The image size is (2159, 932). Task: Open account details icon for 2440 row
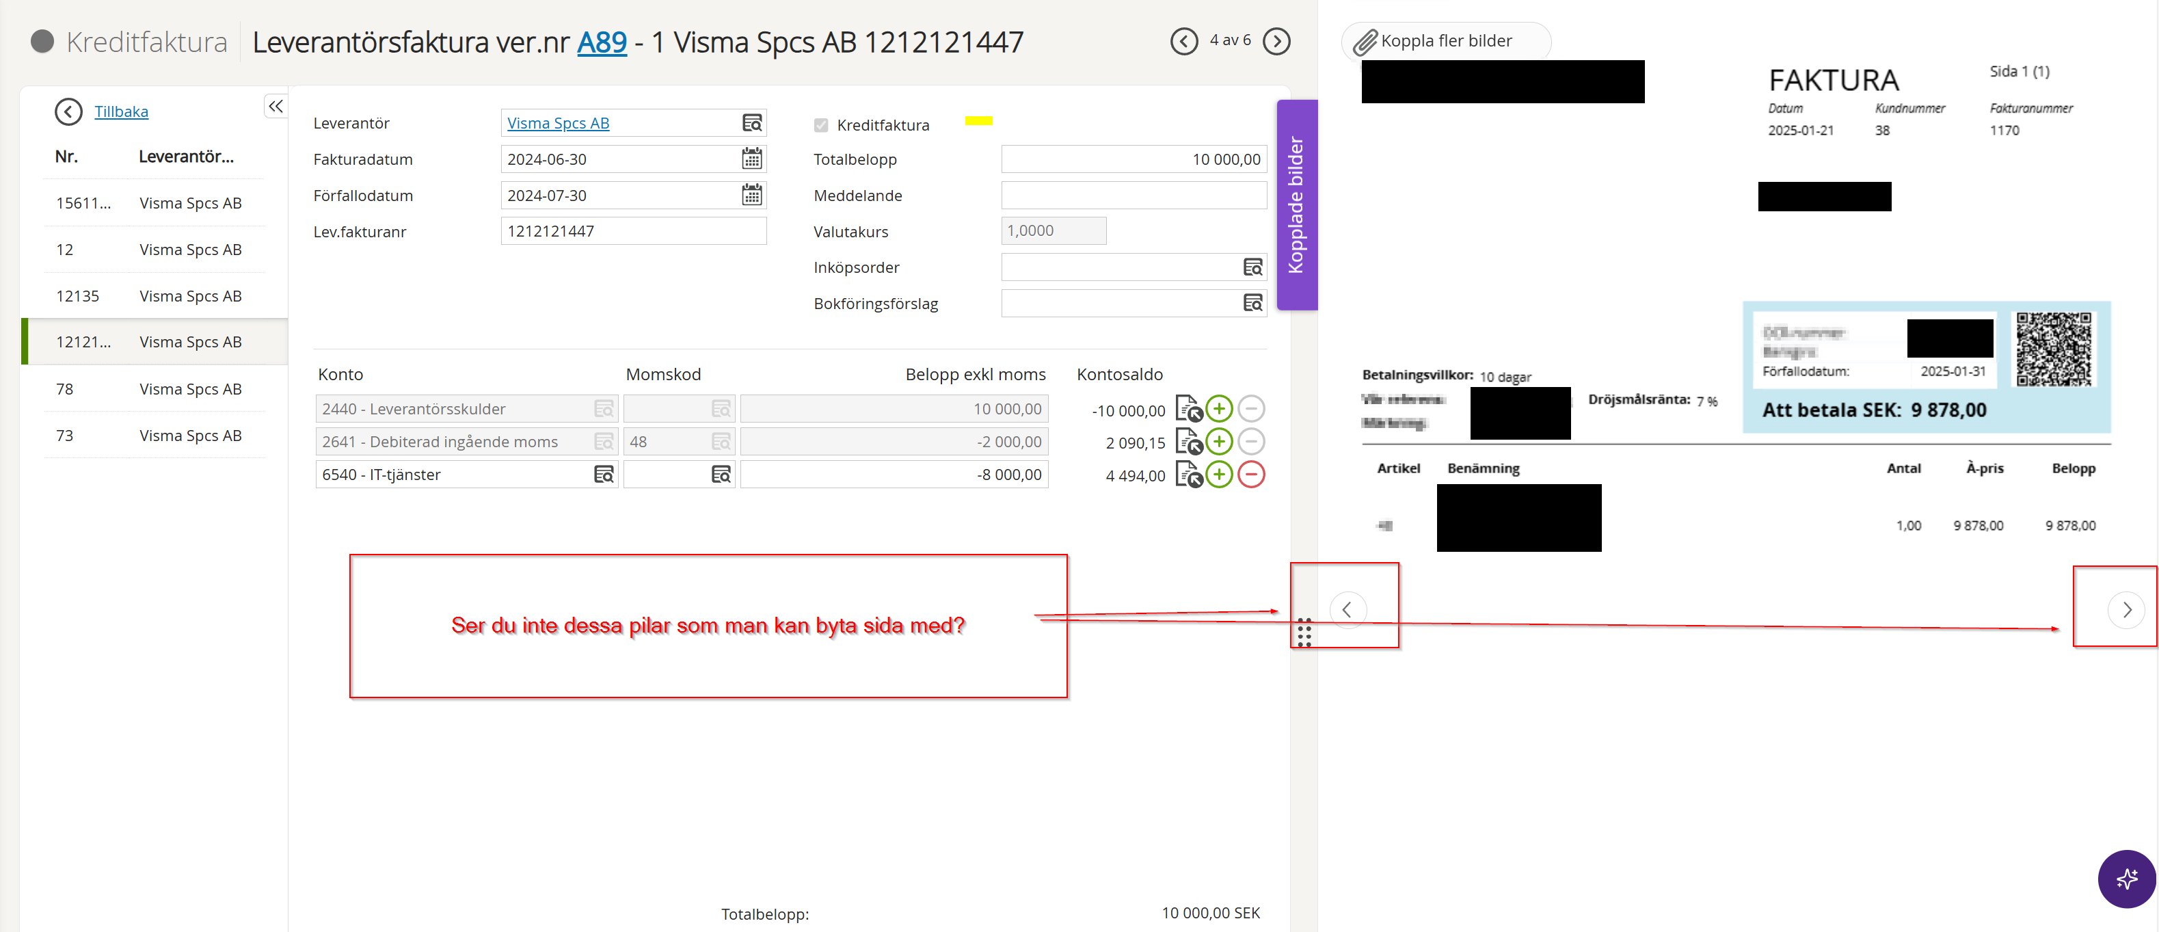(1188, 409)
